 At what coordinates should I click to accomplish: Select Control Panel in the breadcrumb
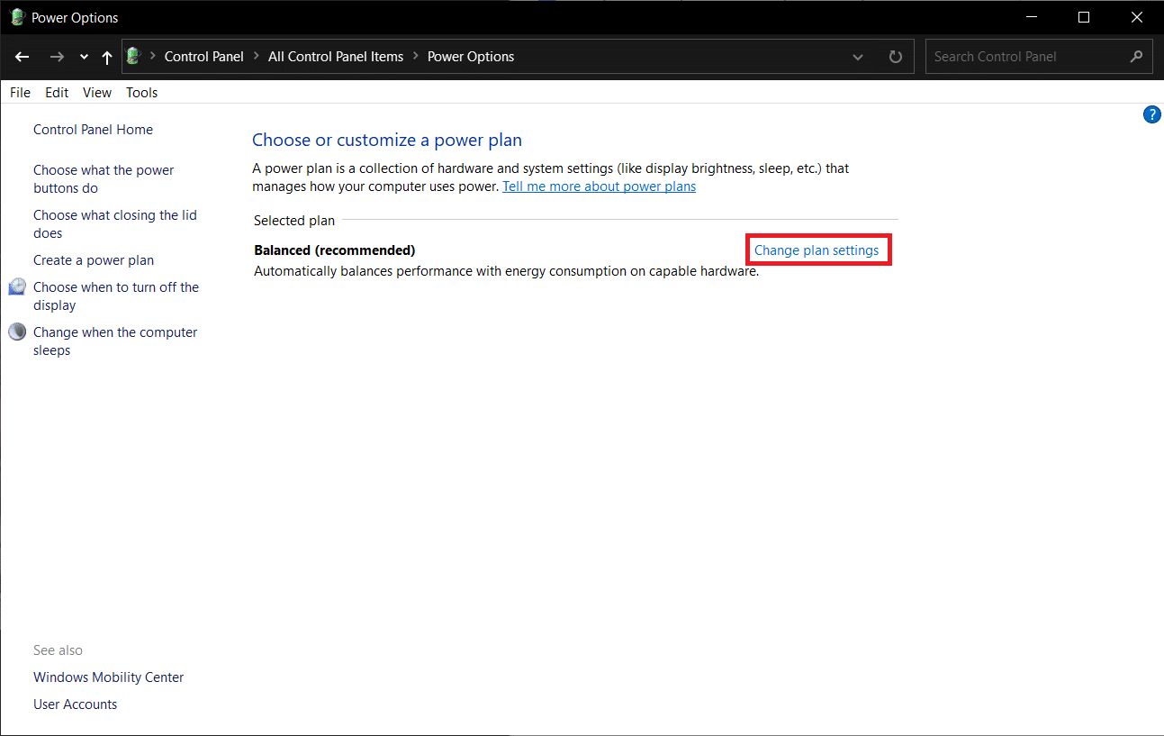204,56
